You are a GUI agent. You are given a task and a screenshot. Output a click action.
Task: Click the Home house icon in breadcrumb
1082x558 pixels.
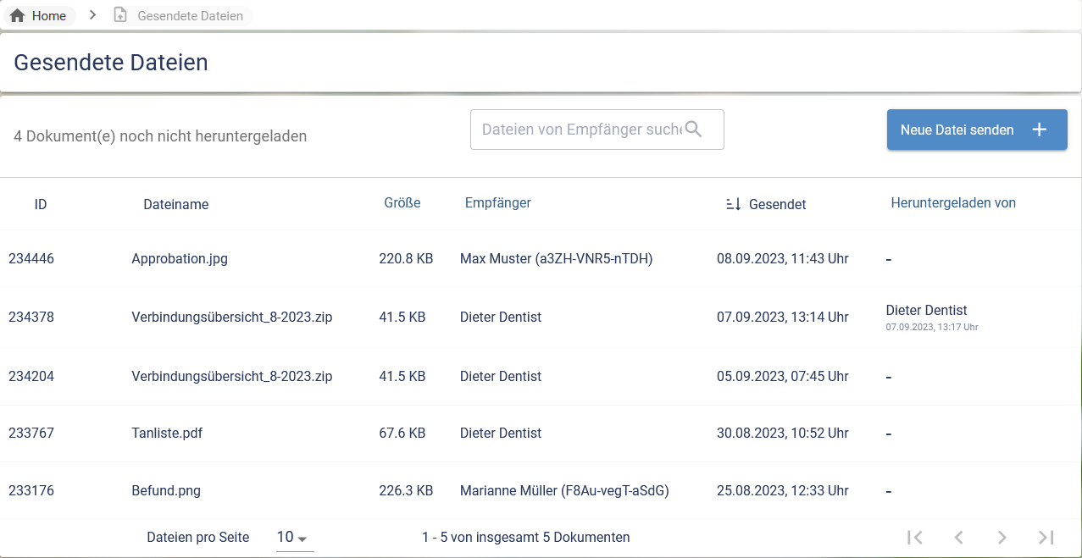point(17,16)
